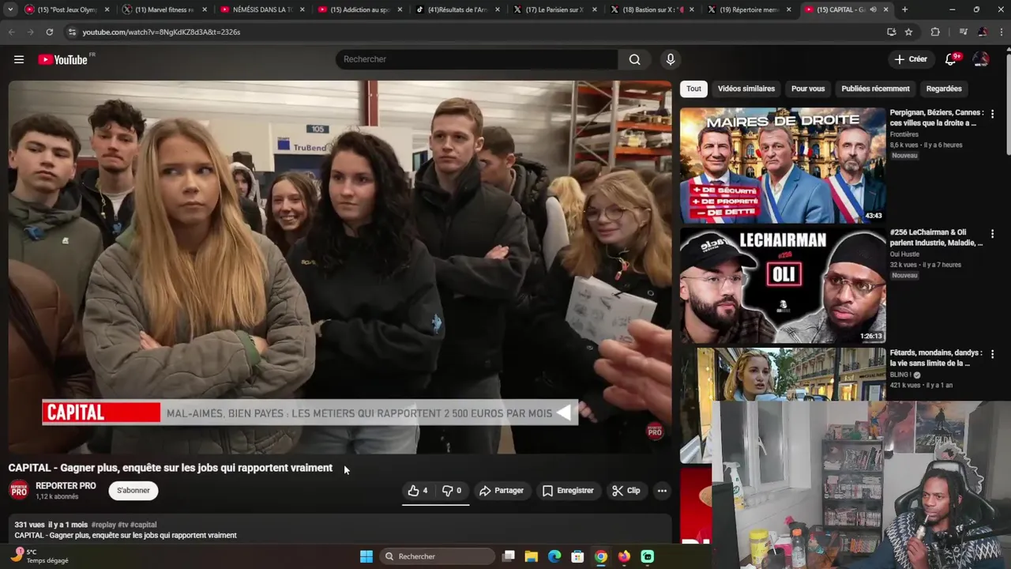Click the video title CAPITAL - Gagner plus
This screenshot has height=569, width=1011.
pyautogui.click(x=171, y=468)
